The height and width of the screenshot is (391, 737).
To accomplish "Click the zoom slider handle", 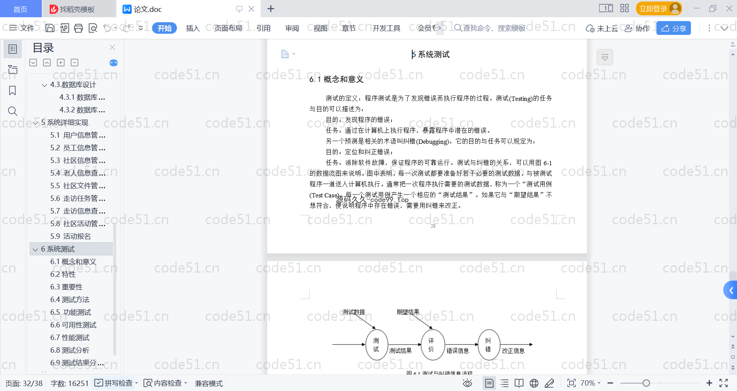I will pyautogui.click(x=646, y=383).
